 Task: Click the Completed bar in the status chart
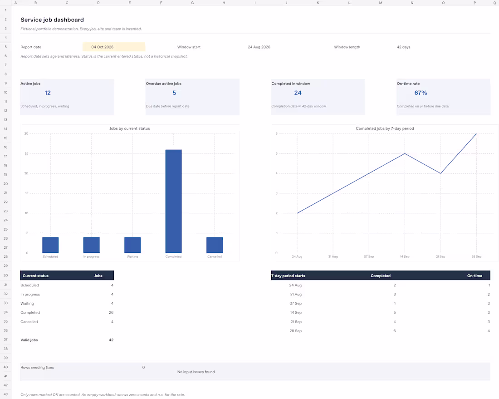[173, 201]
